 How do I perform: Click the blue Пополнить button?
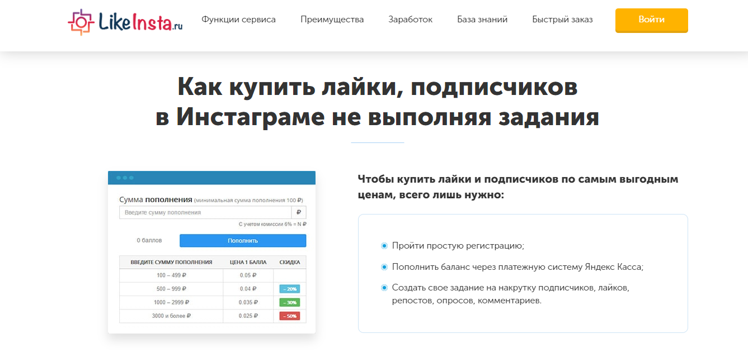coord(243,241)
